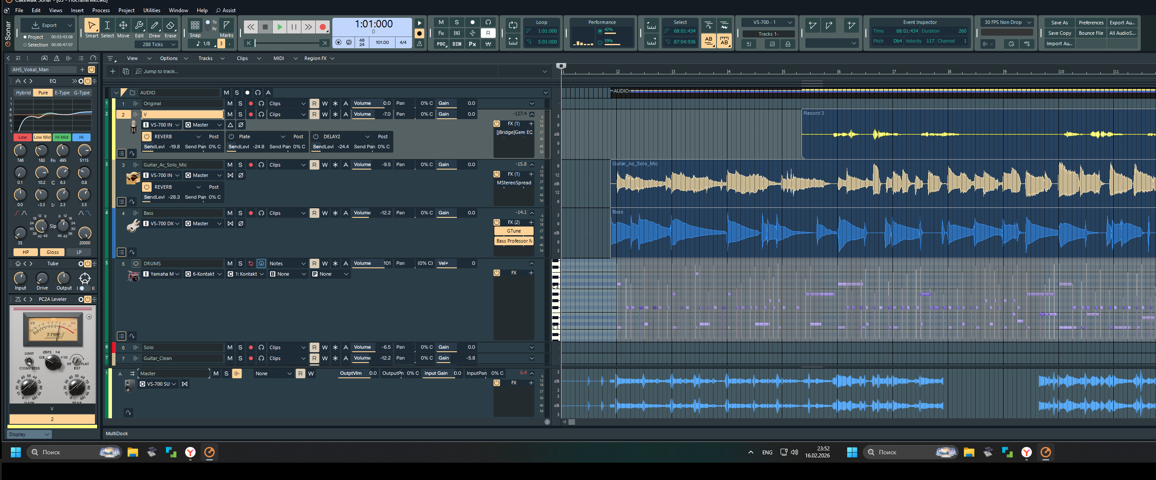Click the Bounce File button
Viewport: 1156px width, 480px height.
(1091, 33)
